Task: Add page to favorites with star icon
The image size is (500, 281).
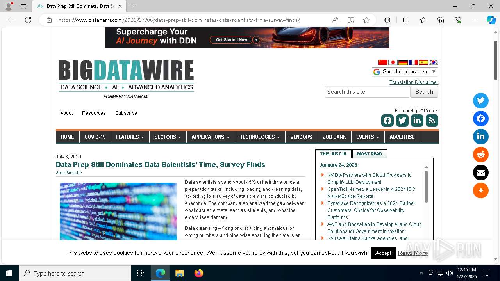Action: 366,20
